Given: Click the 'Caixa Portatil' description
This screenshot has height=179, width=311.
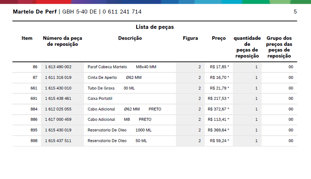Looking at the screenshot, I should coord(100,99).
